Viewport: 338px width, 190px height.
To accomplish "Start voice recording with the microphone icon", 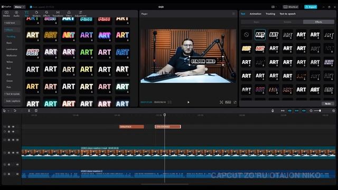I will [x=273, y=111].
